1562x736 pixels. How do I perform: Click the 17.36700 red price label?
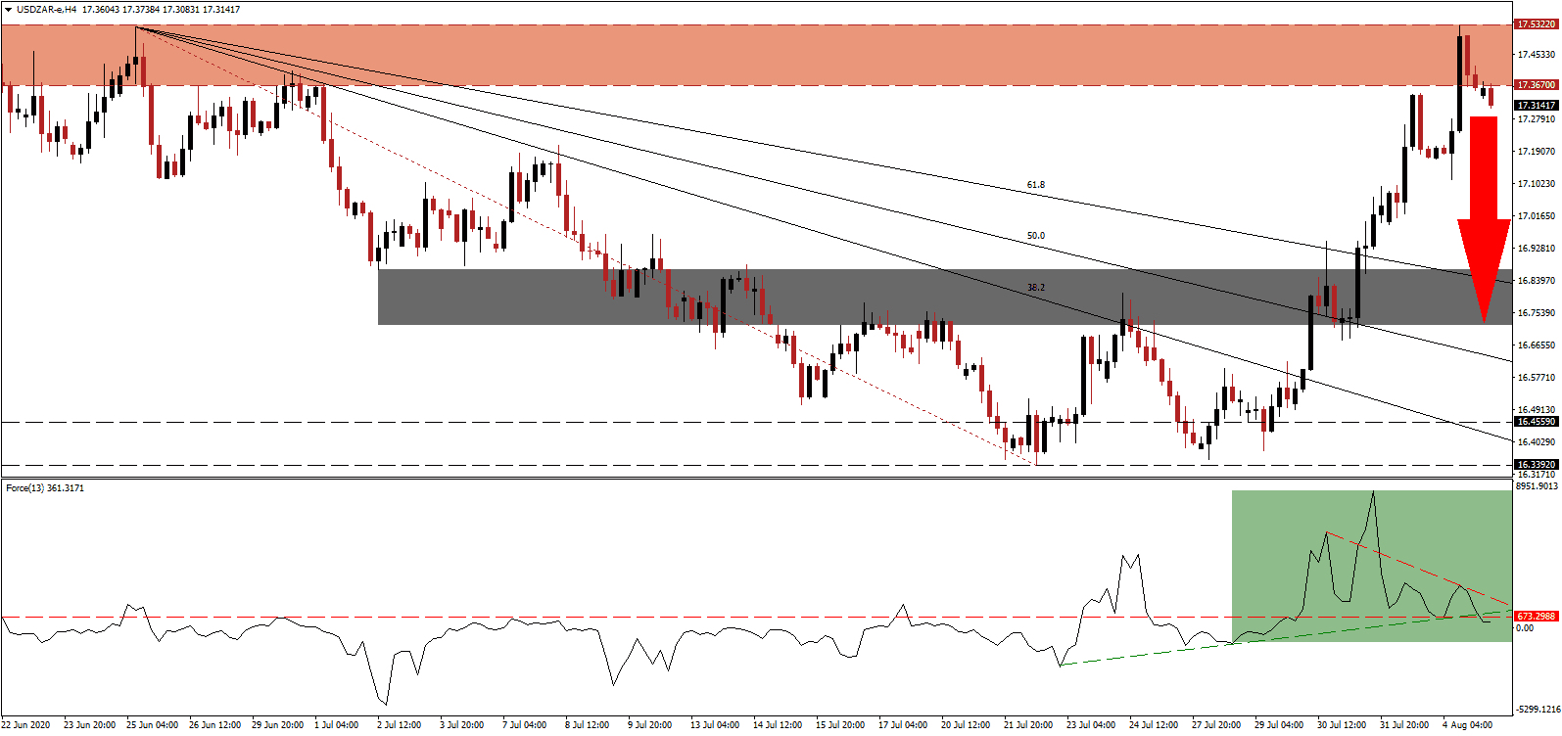point(1536,85)
